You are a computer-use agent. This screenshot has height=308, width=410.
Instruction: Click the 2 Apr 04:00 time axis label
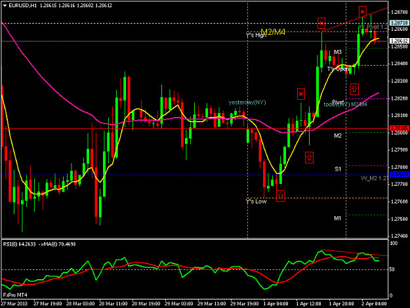(x=374, y=304)
